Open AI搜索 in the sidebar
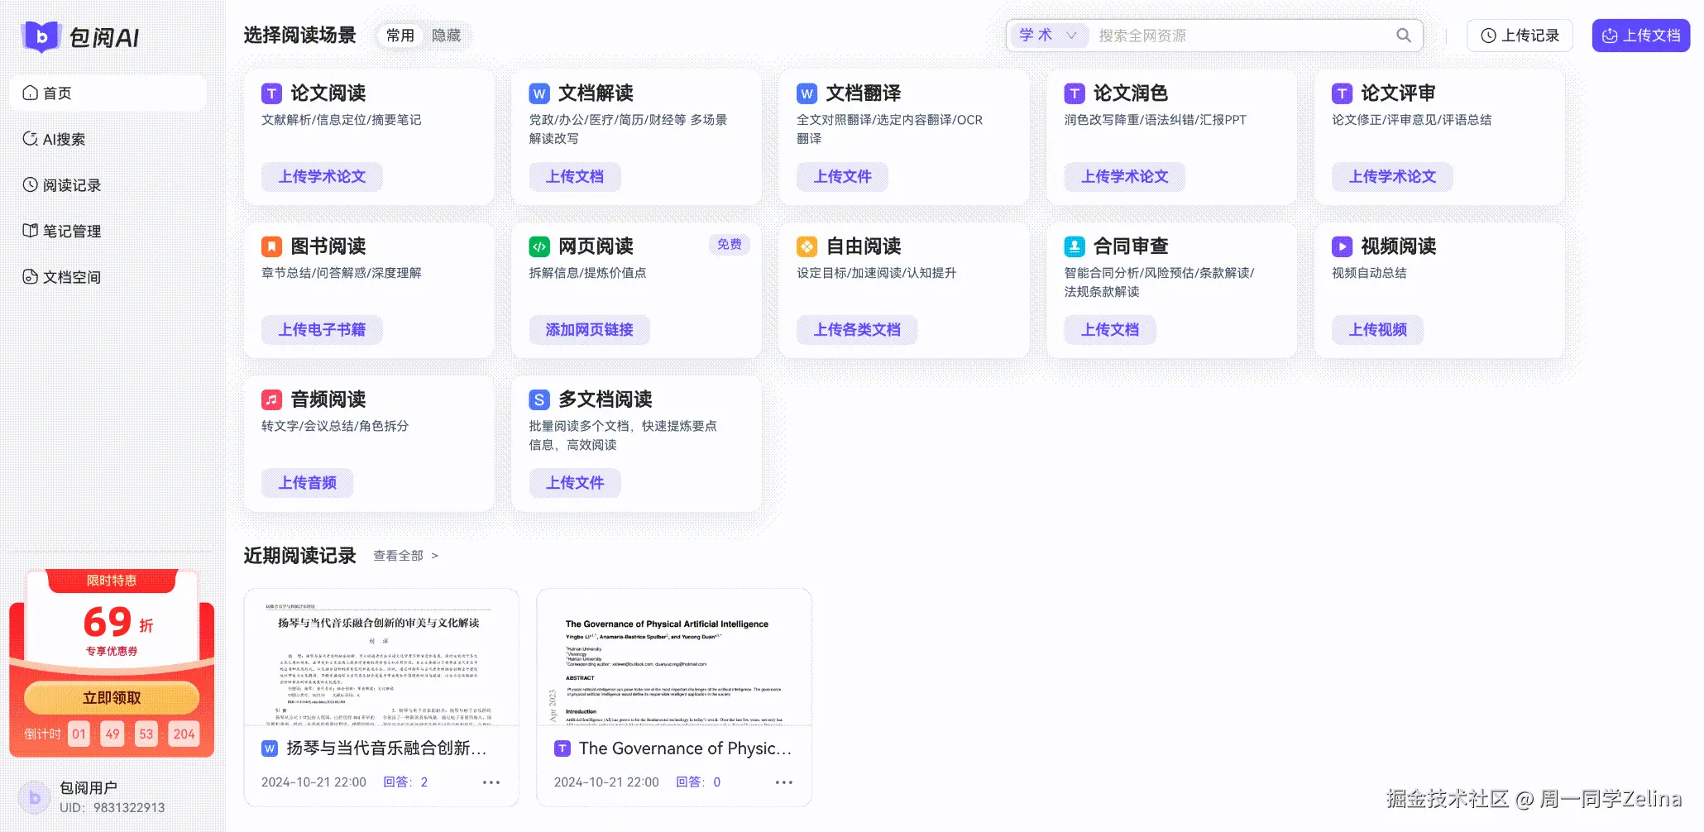 click(64, 139)
